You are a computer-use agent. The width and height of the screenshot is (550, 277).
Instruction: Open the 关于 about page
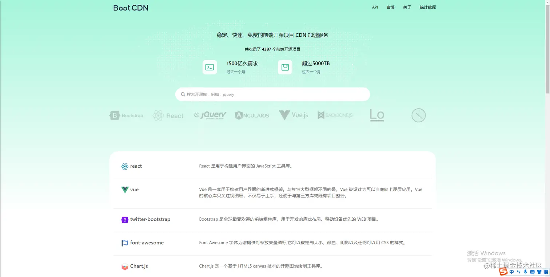click(x=407, y=7)
